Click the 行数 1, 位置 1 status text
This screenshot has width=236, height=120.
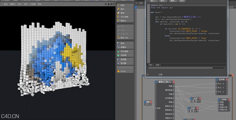[x=154, y=65]
